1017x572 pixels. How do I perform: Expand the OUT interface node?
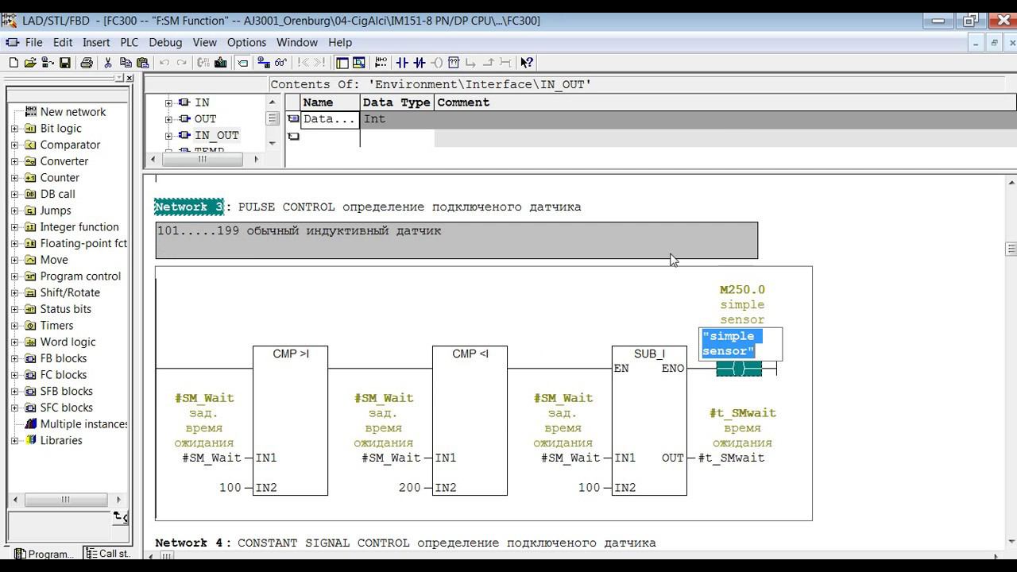[168, 119]
